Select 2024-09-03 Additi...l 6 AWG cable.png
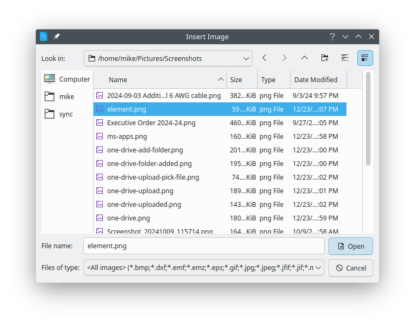This screenshot has width=415, height=325. tap(164, 95)
